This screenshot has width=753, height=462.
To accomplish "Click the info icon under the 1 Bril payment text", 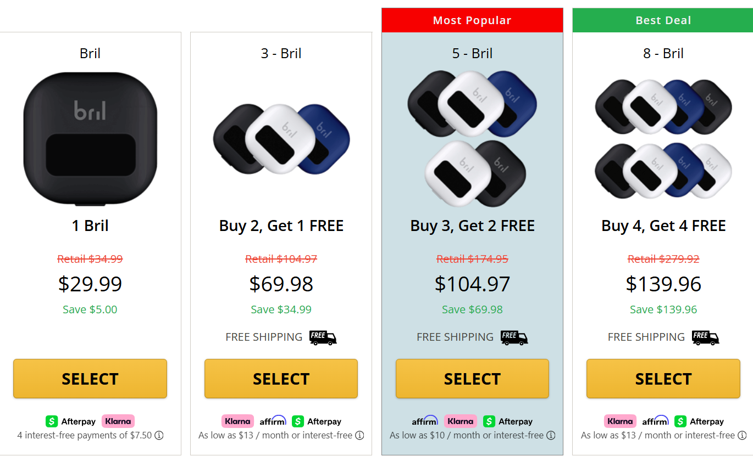I will (x=159, y=436).
